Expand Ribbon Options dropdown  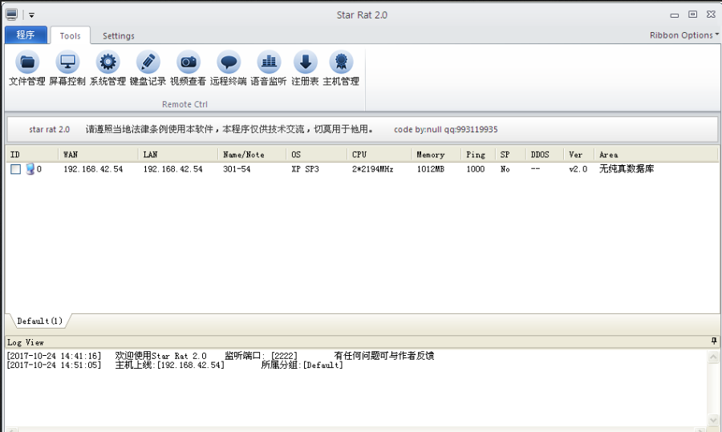tap(683, 35)
